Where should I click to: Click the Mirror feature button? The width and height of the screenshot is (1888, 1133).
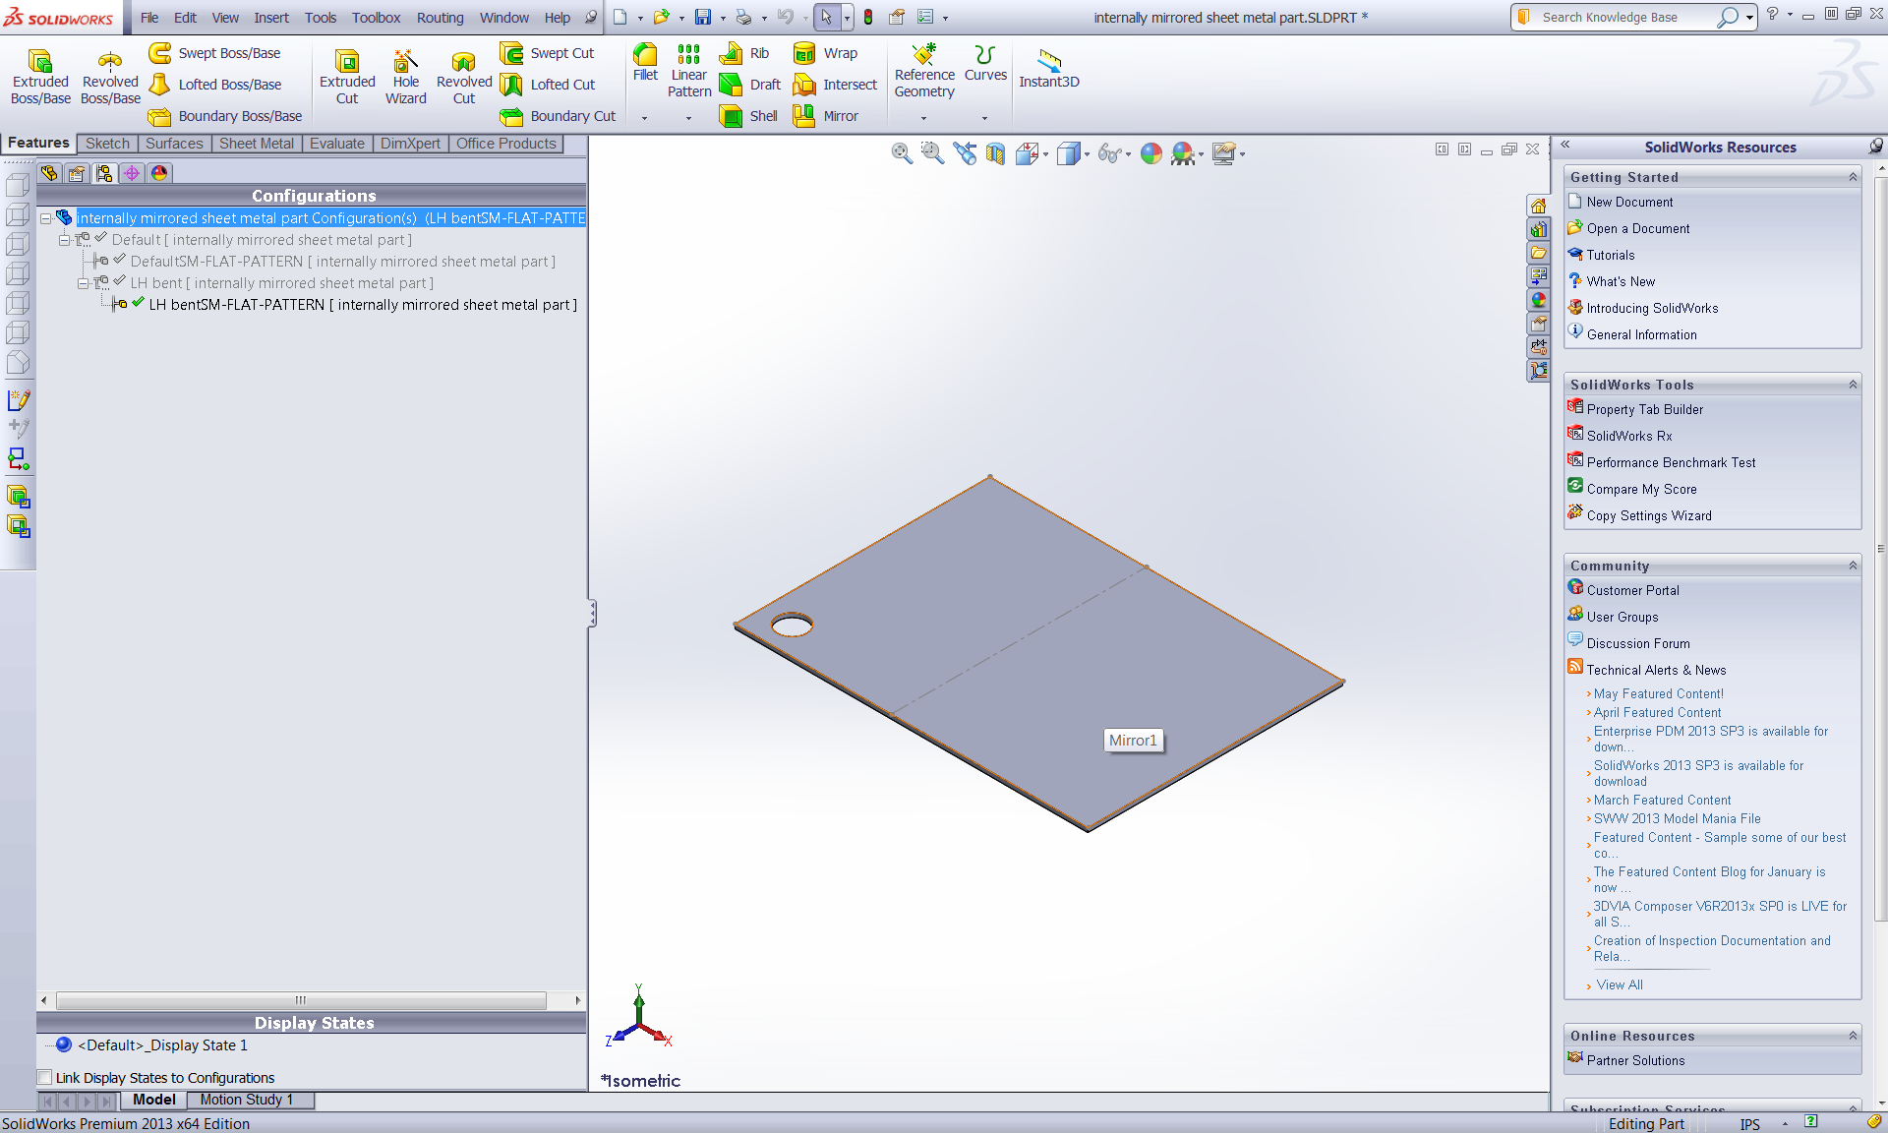click(826, 116)
